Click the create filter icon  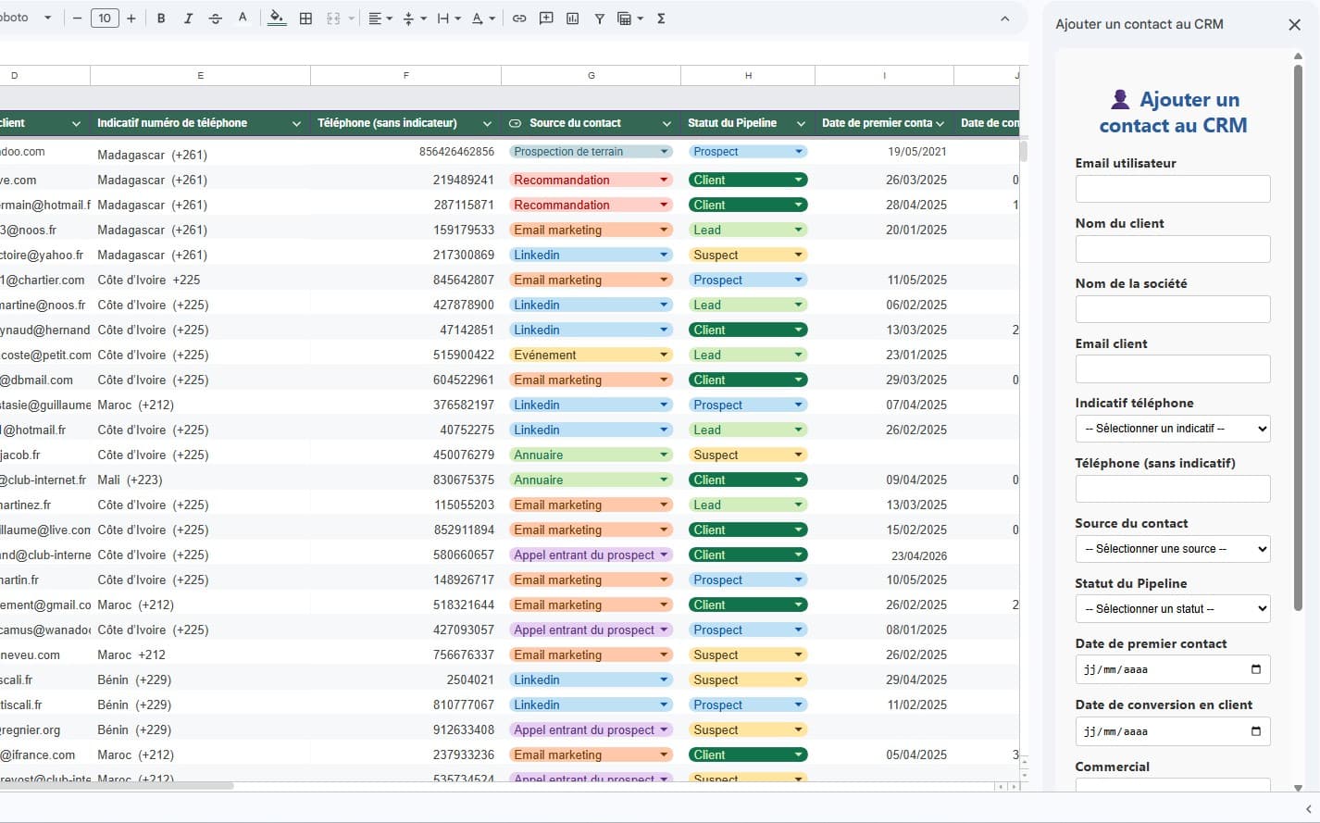tap(599, 19)
